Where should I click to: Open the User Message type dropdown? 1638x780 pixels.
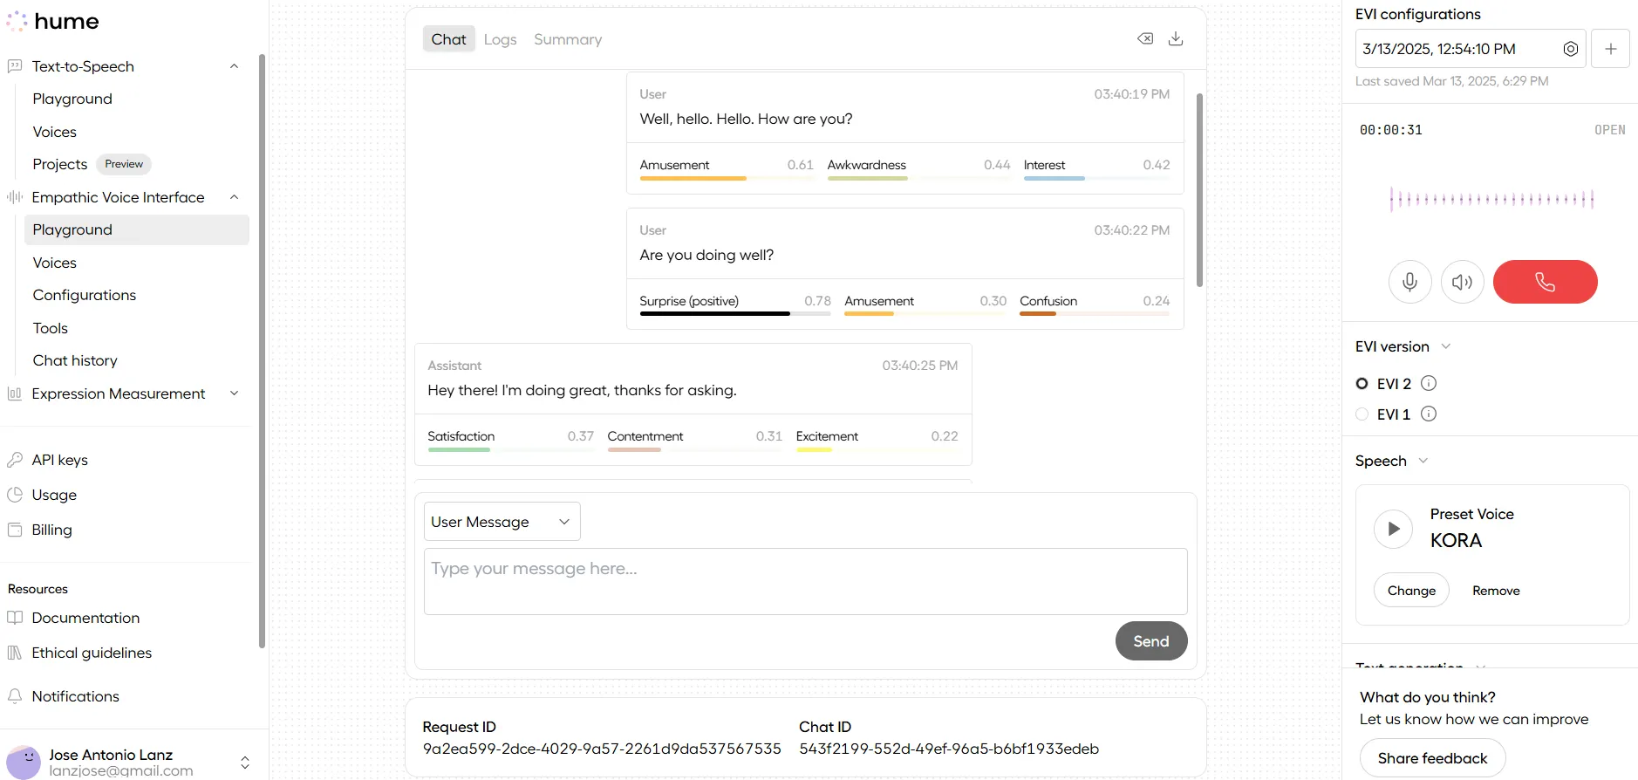502,522
